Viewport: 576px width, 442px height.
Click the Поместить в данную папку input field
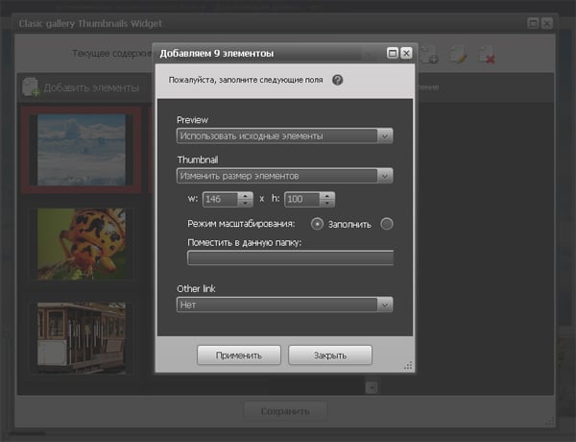pyautogui.click(x=290, y=257)
